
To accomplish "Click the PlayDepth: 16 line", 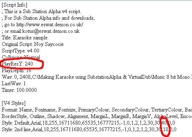I will 17,70.
